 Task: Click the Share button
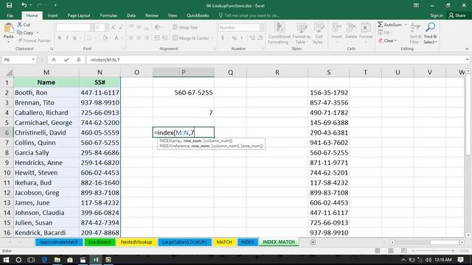[x=457, y=15]
